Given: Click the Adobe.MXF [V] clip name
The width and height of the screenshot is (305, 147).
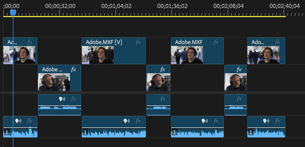Looking at the screenshot, I should (x=104, y=42).
